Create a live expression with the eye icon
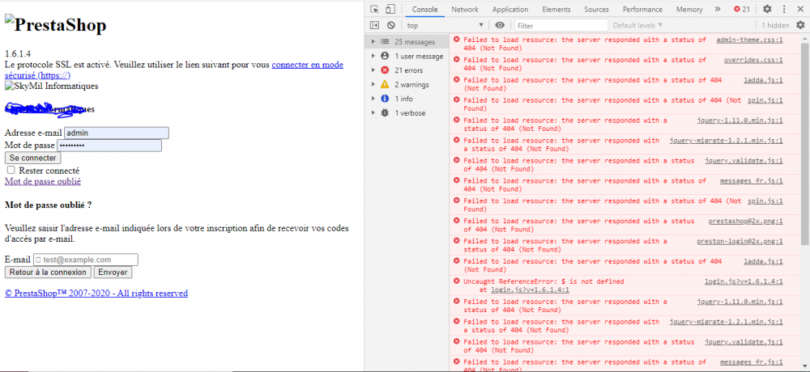 point(500,25)
